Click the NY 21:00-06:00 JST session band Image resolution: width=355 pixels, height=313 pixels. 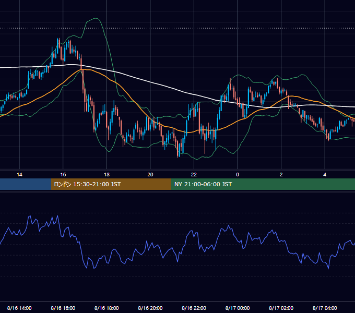tap(263, 184)
